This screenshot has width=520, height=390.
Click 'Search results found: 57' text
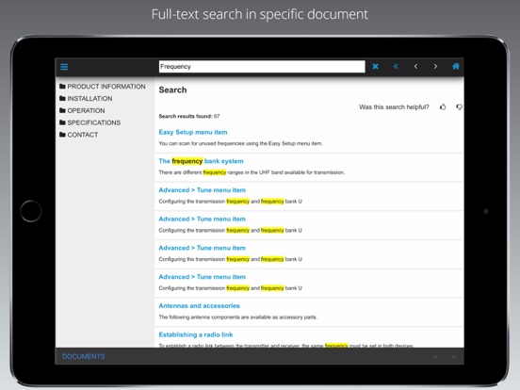click(x=189, y=116)
